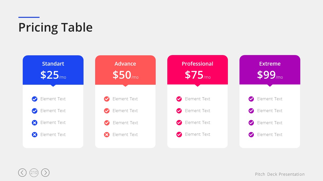Click the red X icon in Advance plan
This screenshot has width=323, height=181.
pyautogui.click(x=107, y=135)
